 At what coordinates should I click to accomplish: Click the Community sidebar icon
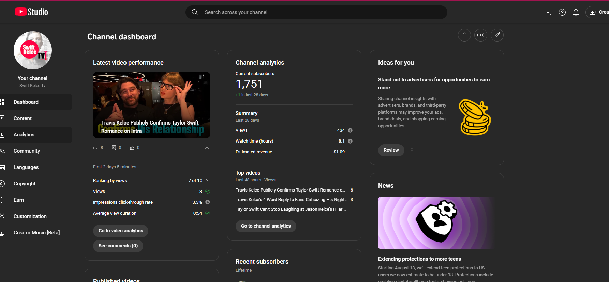2,151
